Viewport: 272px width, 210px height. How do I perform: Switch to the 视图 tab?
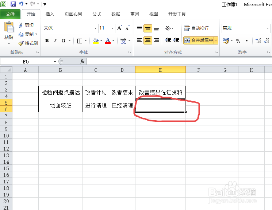153,14
